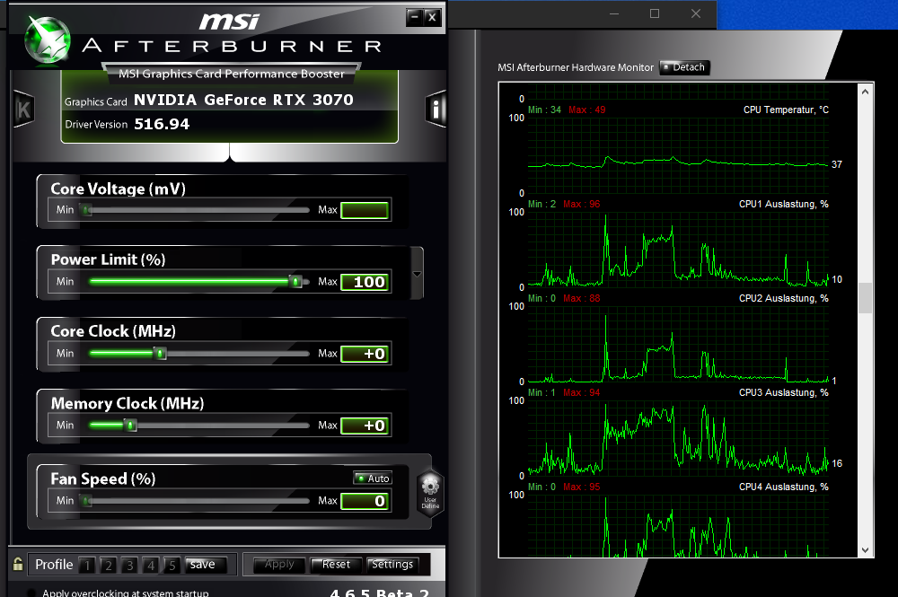Click the Power Limit slider handle

(x=296, y=282)
